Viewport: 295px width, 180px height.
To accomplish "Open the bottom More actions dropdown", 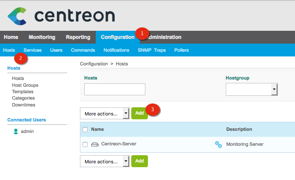I will point(104,161).
